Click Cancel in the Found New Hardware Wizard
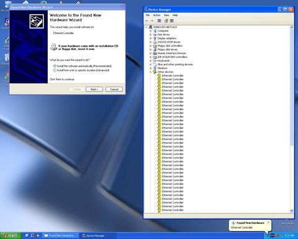The width and height of the screenshot is (298, 239). [114, 89]
